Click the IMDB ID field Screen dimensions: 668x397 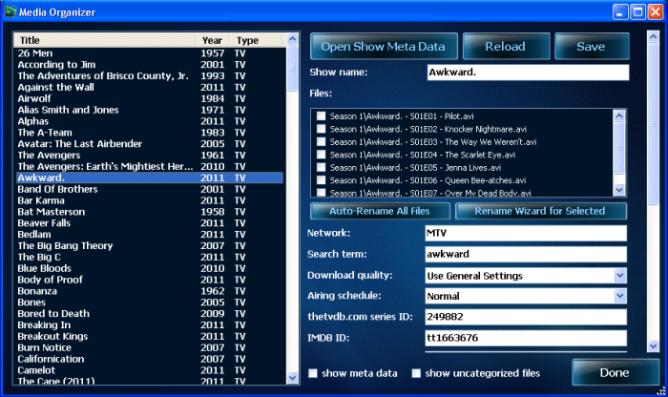(x=526, y=338)
